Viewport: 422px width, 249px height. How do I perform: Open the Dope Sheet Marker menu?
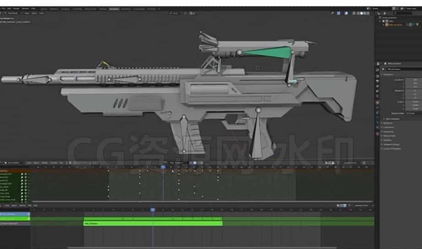pos(45,163)
